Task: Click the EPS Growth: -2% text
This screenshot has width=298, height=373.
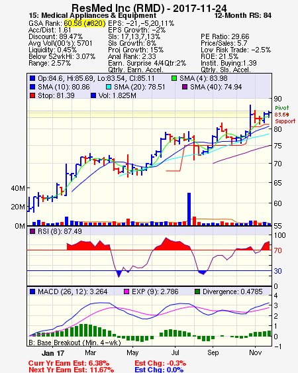Action: [x=137, y=30]
